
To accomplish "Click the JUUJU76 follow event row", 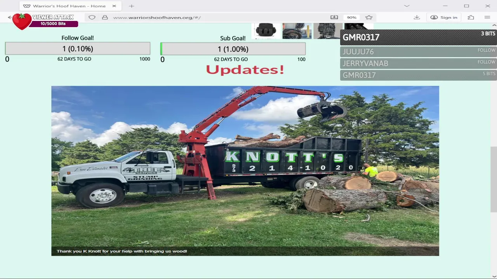I will point(419,52).
